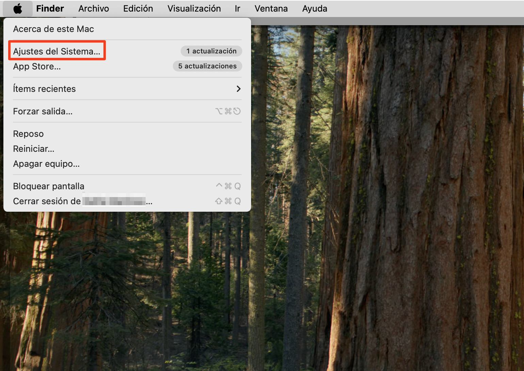This screenshot has width=524, height=371.
Task: Select Acerca de este Mac
Action: [x=53, y=29]
